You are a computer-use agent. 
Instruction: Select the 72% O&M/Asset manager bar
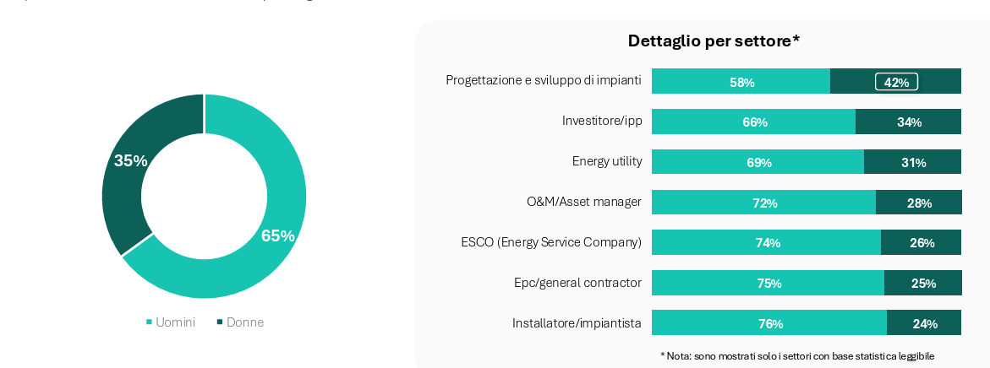tap(763, 203)
